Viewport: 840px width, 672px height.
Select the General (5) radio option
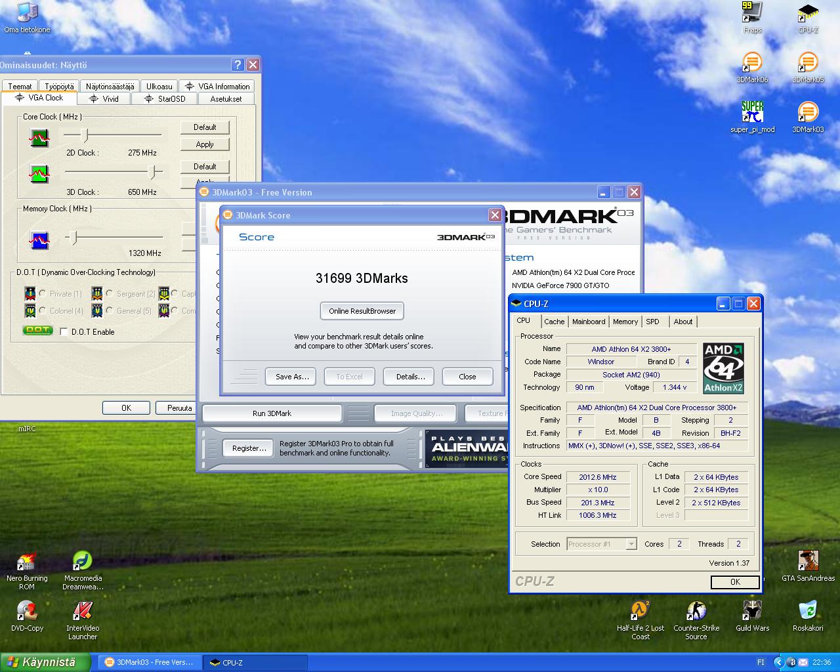(x=110, y=310)
